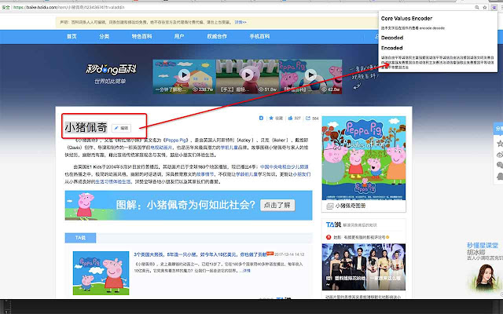Open the 小朋友们 link in the paragraph
The height and width of the screenshot is (314, 503).
(x=301, y=174)
